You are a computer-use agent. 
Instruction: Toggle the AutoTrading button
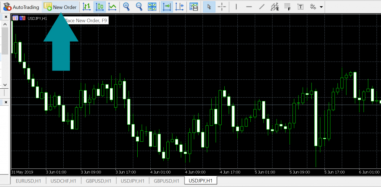pos(21,7)
